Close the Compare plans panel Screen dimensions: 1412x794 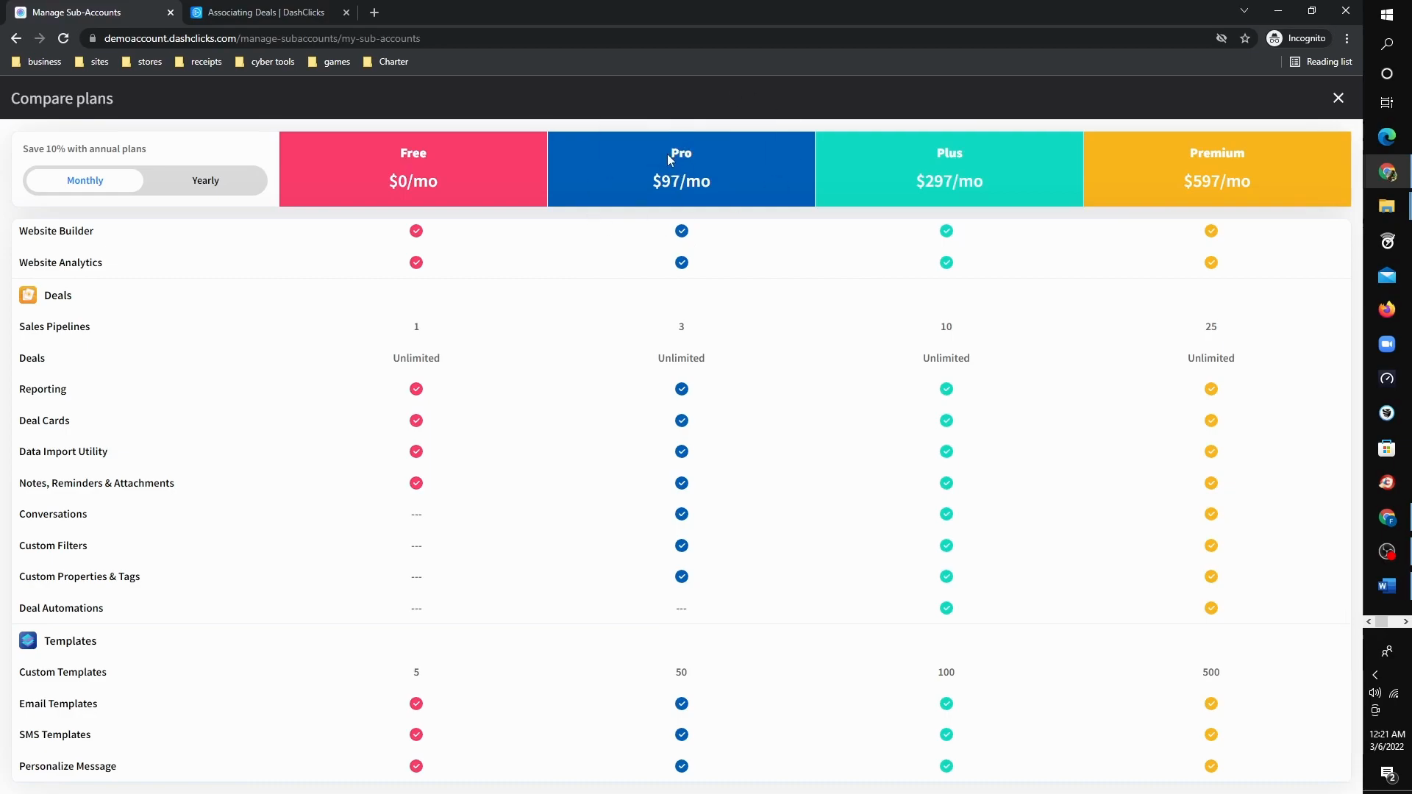[1338, 98]
